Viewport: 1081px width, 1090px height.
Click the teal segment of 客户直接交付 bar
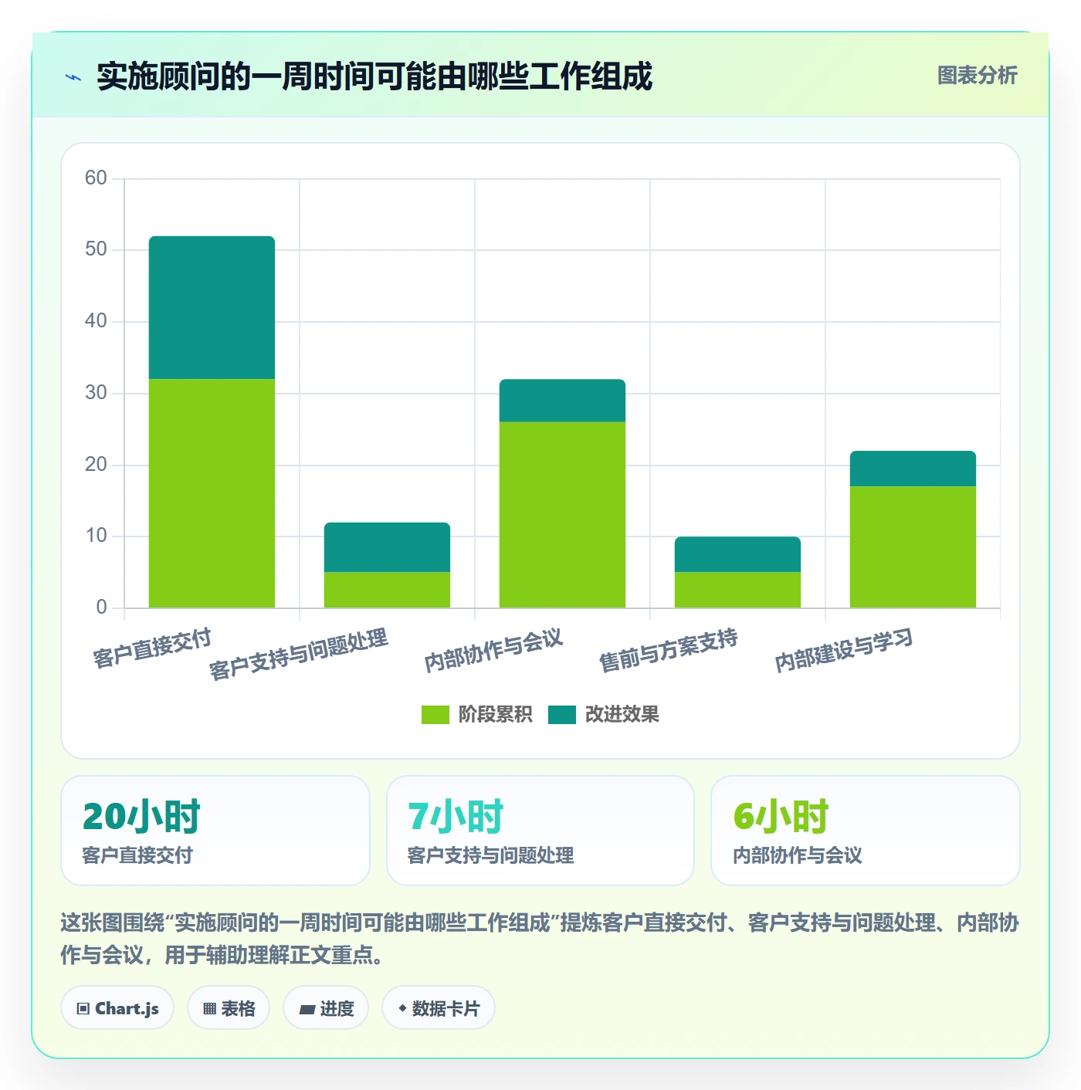pyautogui.click(x=212, y=307)
